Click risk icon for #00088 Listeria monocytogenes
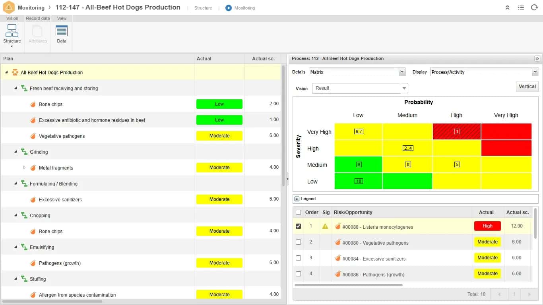The height and width of the screenshot is (305, 543). tap(338, 227)
